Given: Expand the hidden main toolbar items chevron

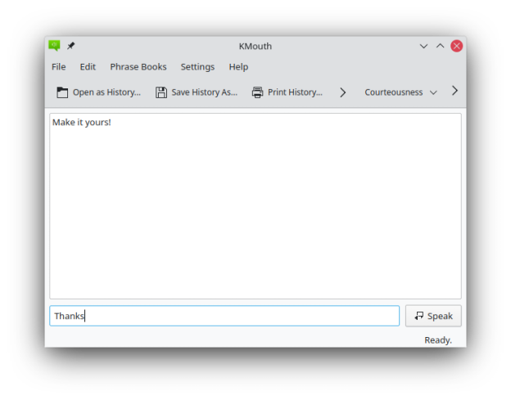Looking at the screenshot, I should (x=342, y=92).
